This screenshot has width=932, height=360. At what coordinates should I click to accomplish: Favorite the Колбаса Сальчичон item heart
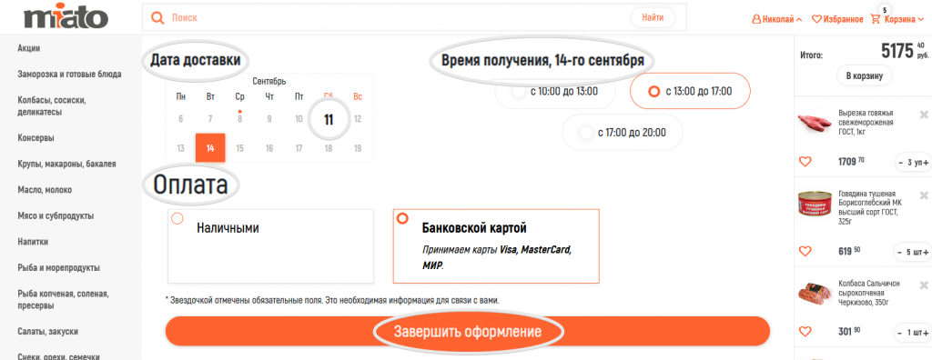(x=805, y=332)
